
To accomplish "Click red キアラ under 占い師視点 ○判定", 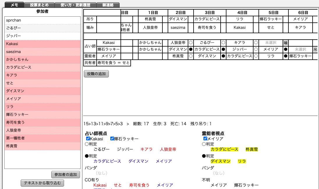I will click(x=146, y=149).
